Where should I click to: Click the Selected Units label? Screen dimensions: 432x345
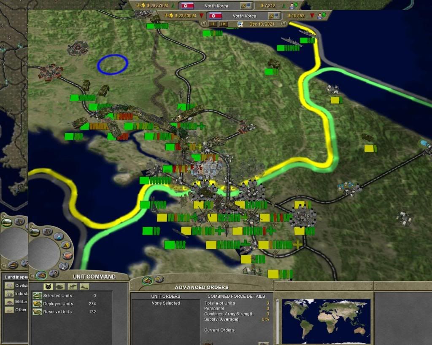coord(57,296)
